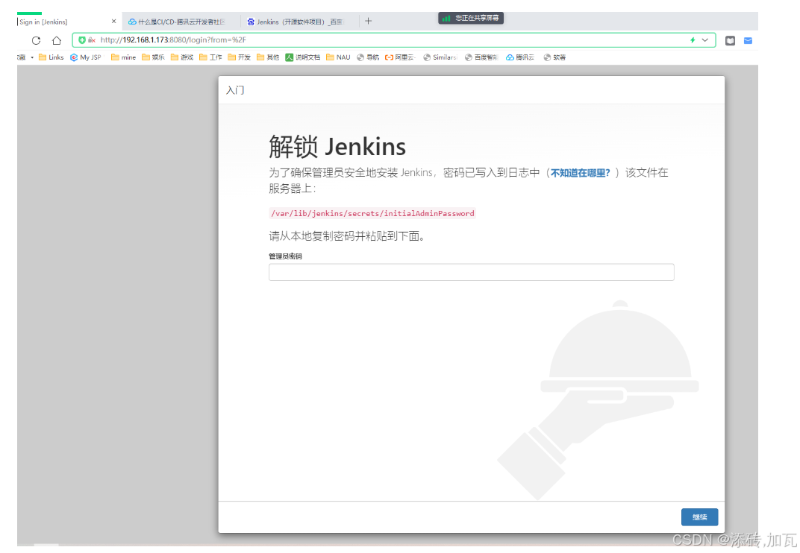Open the mine bookmark folder

coord(123,57)
